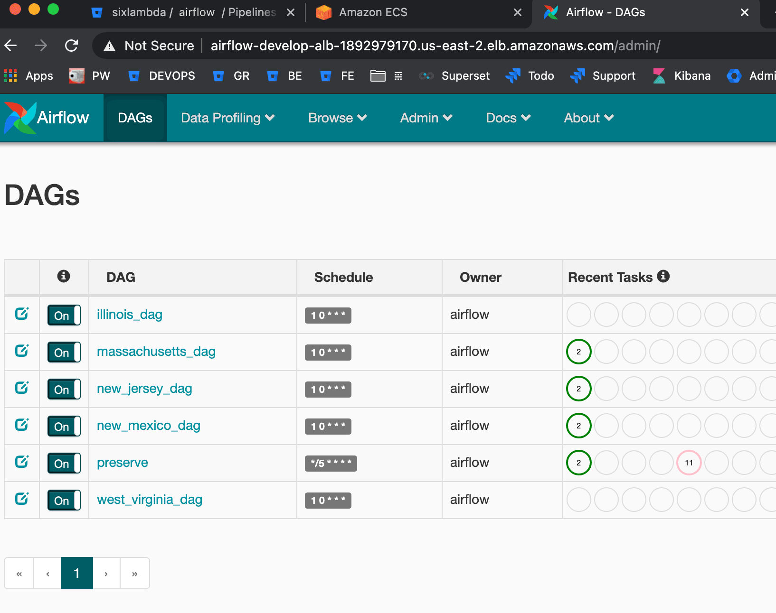The image size is (776, 613).
Task: Open Superset bookmark
Action: coord(454,76)
